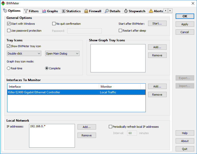Click the Filters funnel icon
The image size is (197, 154).
(26, 11)
